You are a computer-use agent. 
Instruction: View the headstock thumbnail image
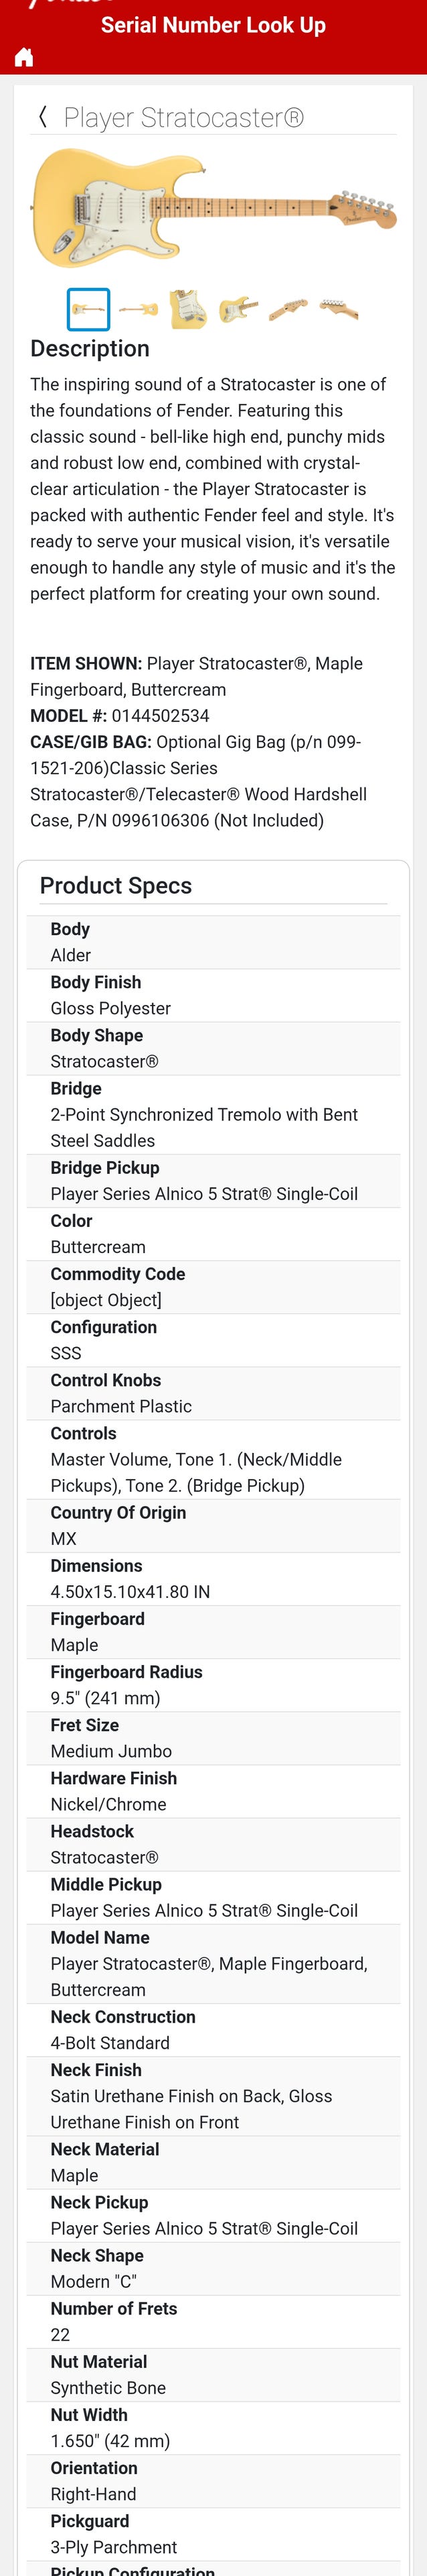[338, 309]
